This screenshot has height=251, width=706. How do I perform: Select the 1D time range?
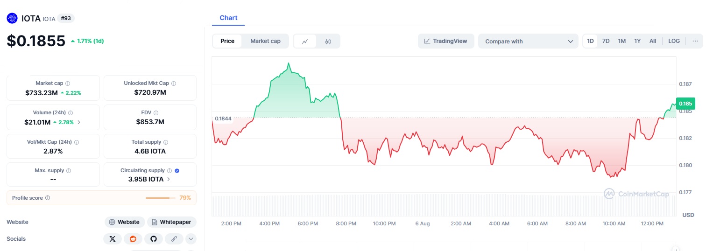tap(590, 41)
